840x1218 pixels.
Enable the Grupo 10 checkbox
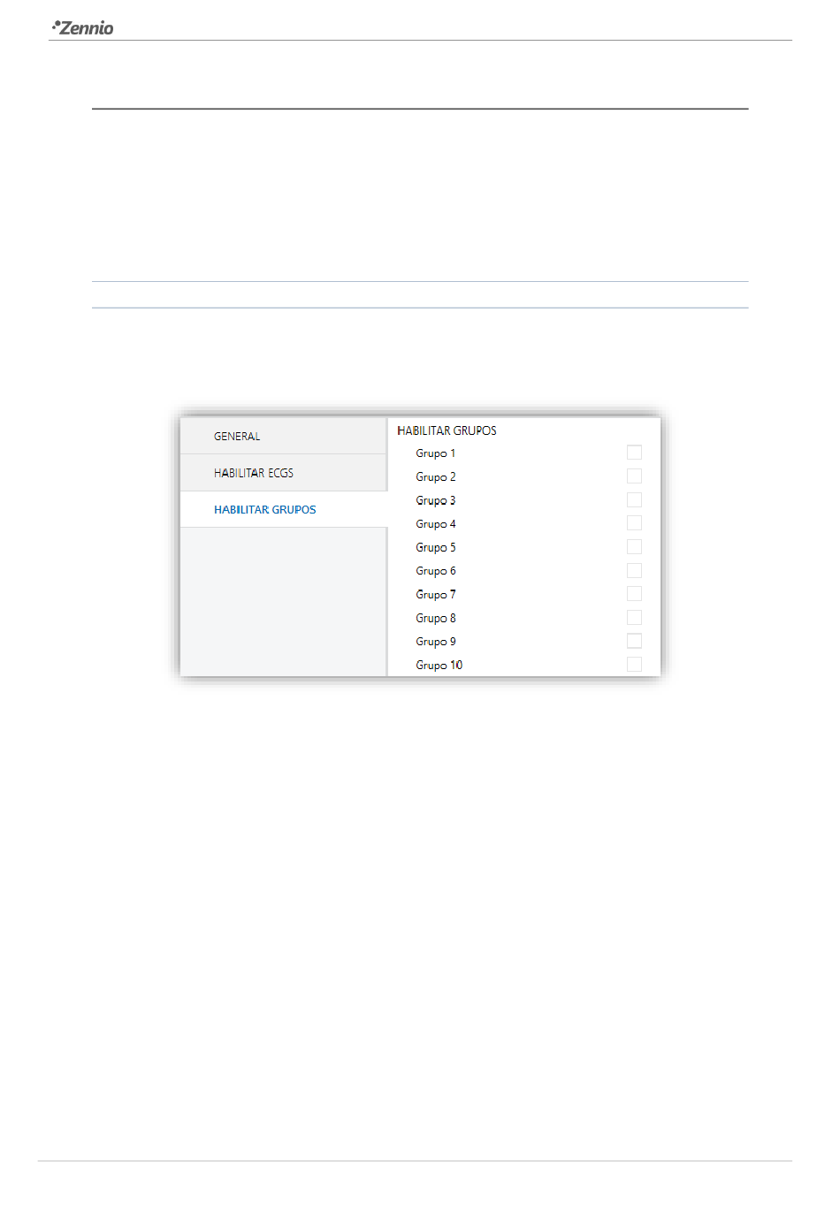[634, 665]
